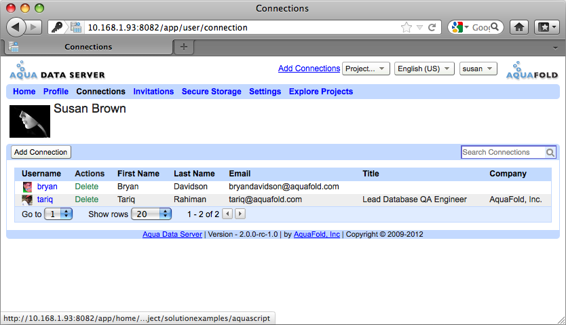Open the Go to page selector
Screen dimensions: 566x325
click(x=58, y=214)
